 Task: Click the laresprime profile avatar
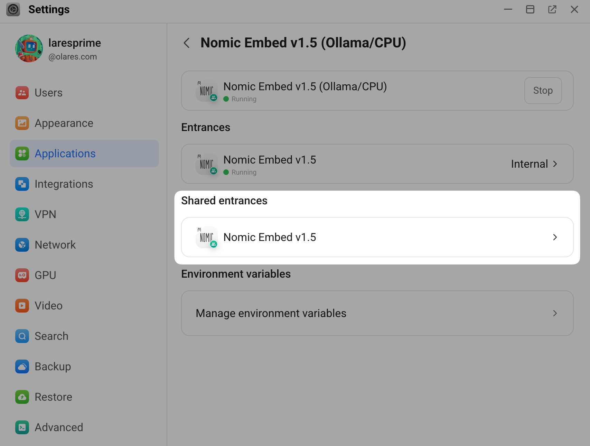[29, 48]
